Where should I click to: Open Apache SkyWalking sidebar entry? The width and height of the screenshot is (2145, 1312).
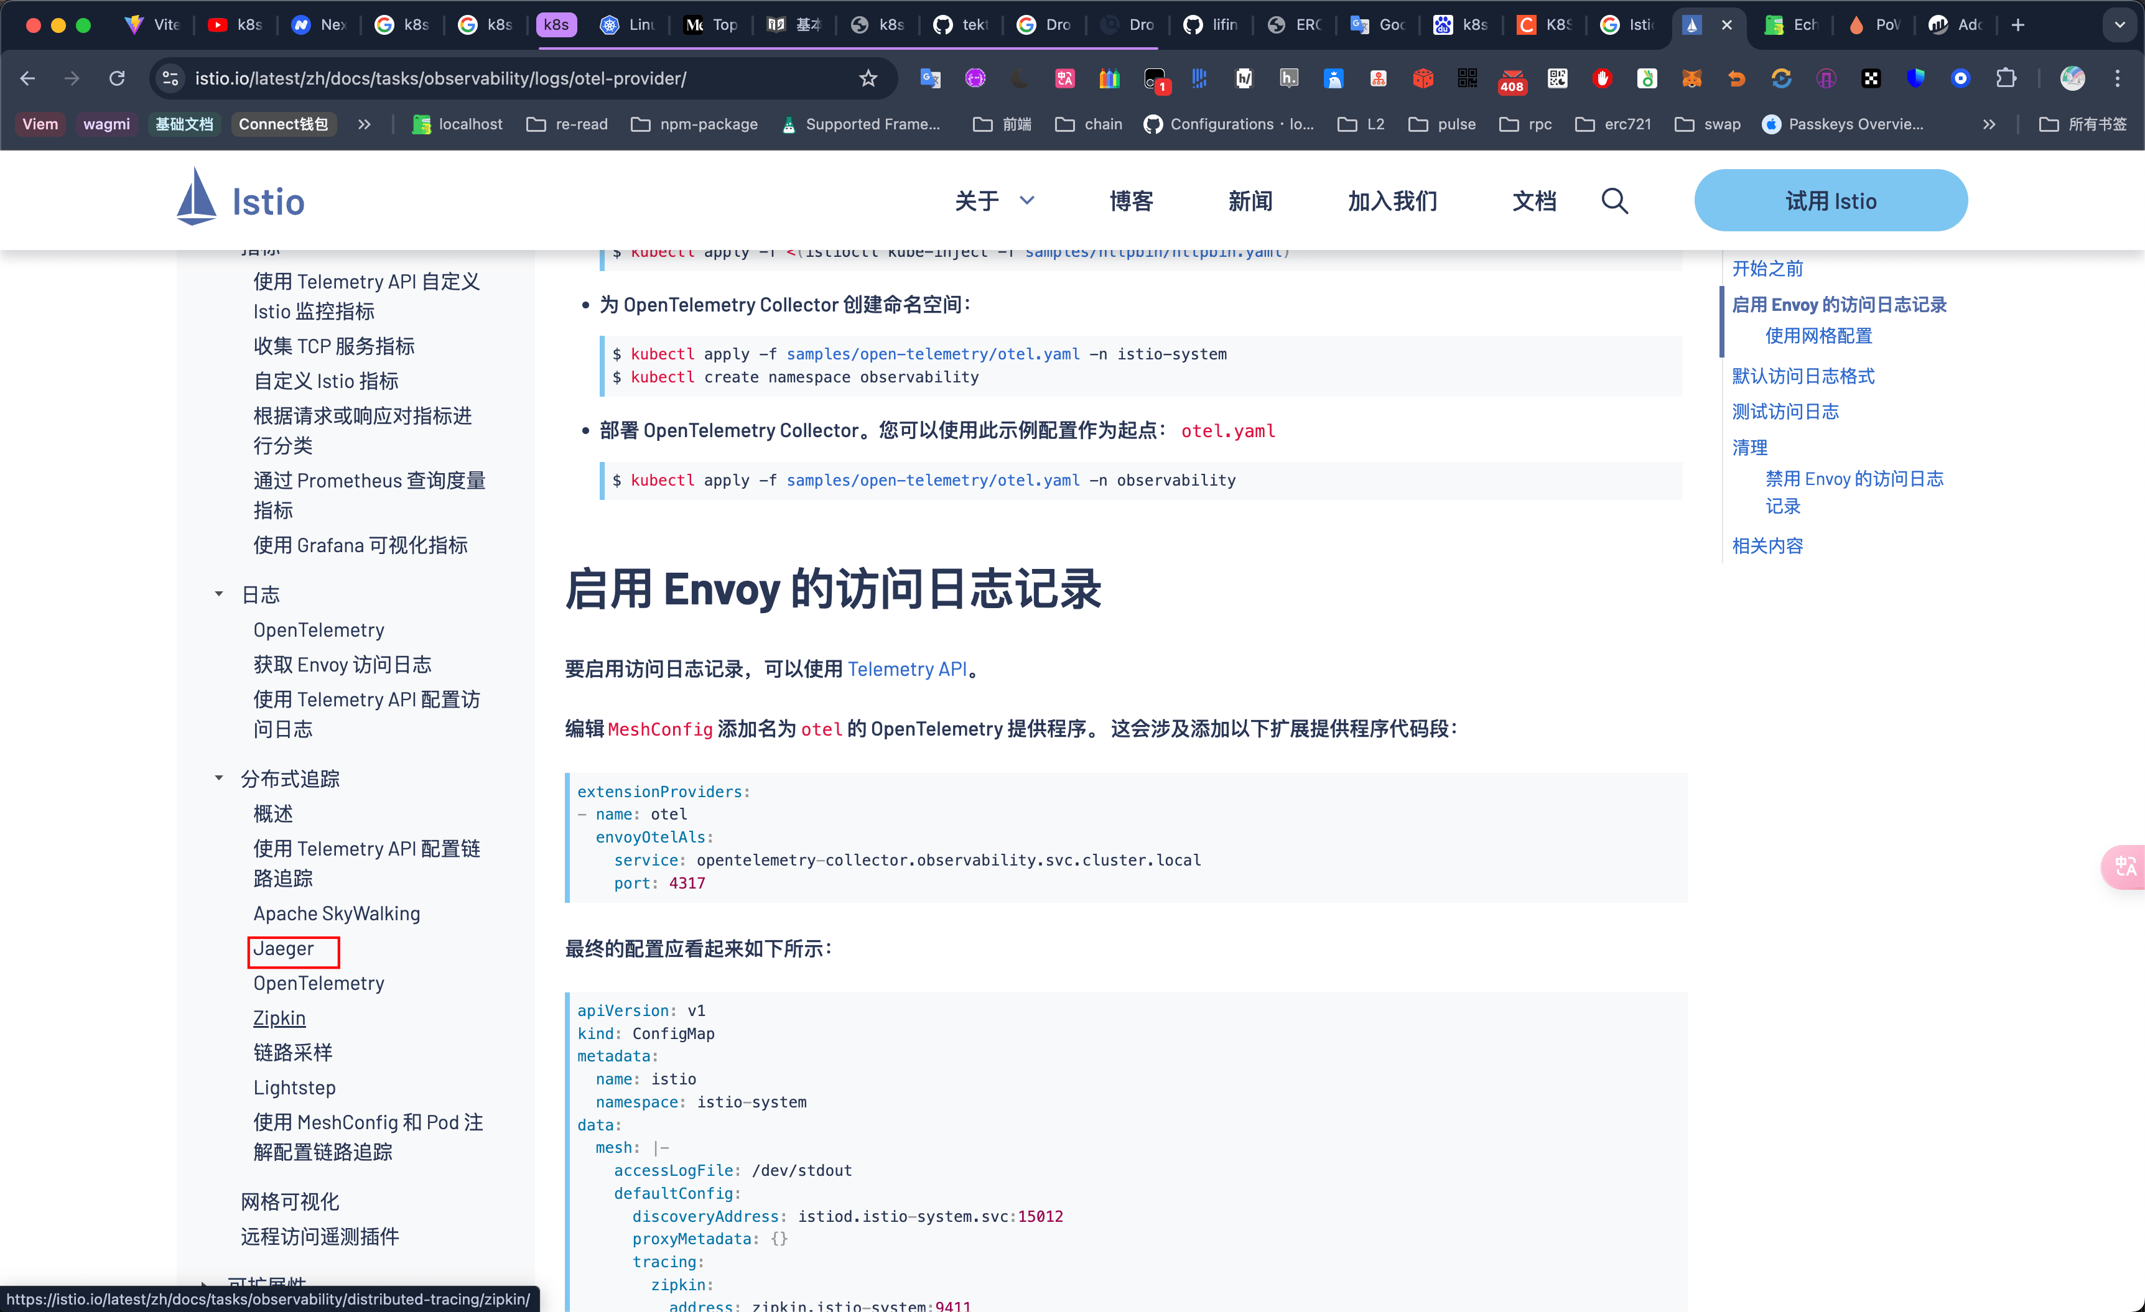[336, 913]
